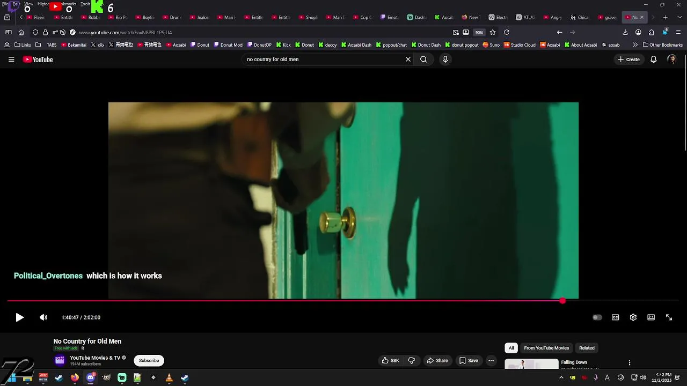The height and width of the screenshot is (386, 687).
Task: Open the Other Bookmarks folder
Action: (663, 45)
